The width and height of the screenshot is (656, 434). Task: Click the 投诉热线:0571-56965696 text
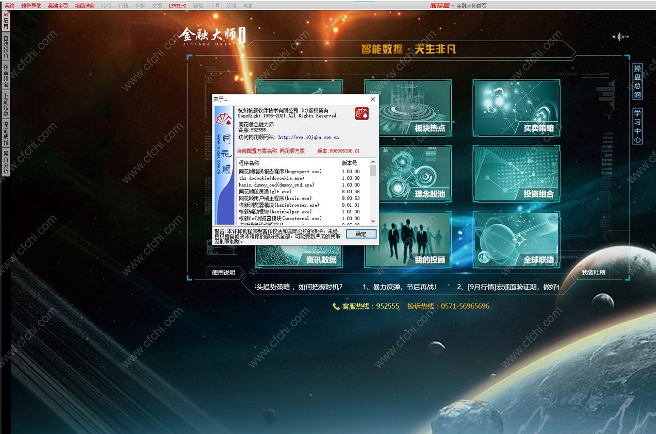pos(448,306)
